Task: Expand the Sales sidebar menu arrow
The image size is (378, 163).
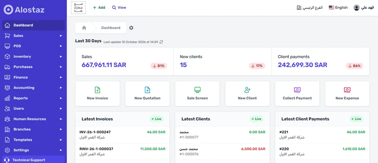Action: 61,36
